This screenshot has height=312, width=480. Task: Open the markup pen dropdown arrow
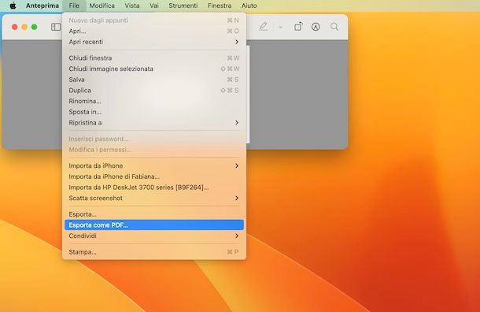[x=280, y=28]
